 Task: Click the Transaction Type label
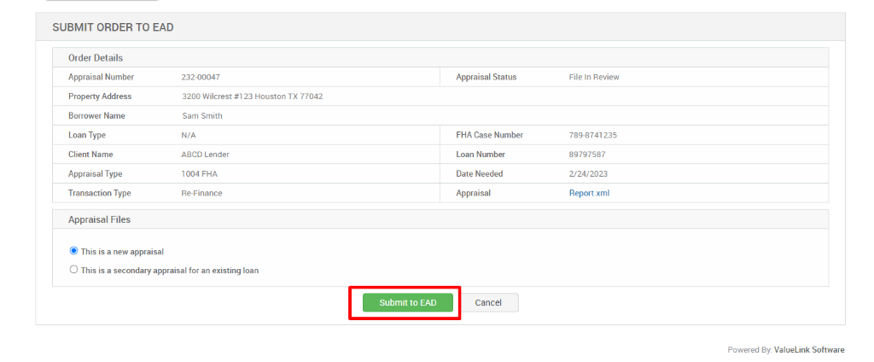pyautogui.click(x=99, y=193)
